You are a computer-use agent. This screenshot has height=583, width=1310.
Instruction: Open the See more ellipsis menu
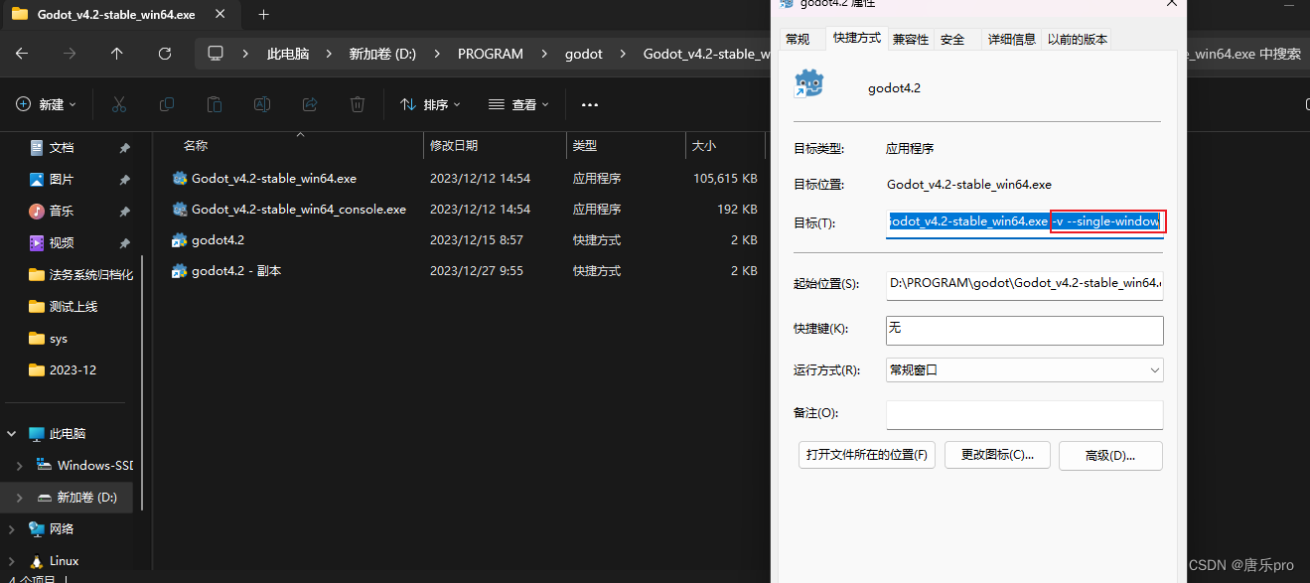[590, 104]
